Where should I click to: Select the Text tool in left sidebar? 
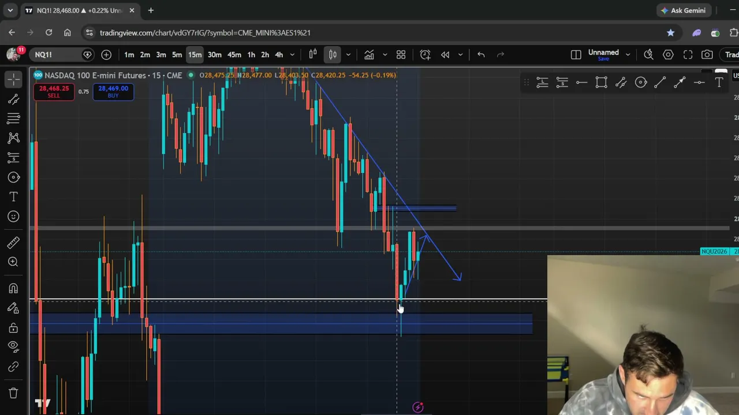coord(14,197)
